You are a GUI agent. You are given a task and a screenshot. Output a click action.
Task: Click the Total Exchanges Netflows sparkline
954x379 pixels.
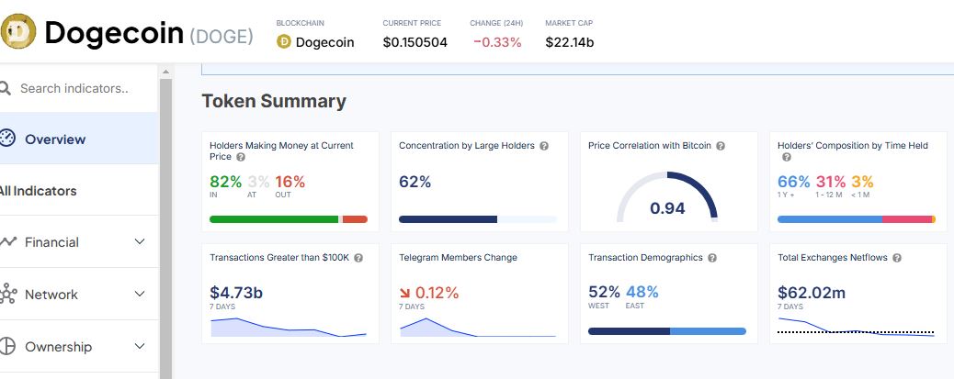tap(856, 327)
